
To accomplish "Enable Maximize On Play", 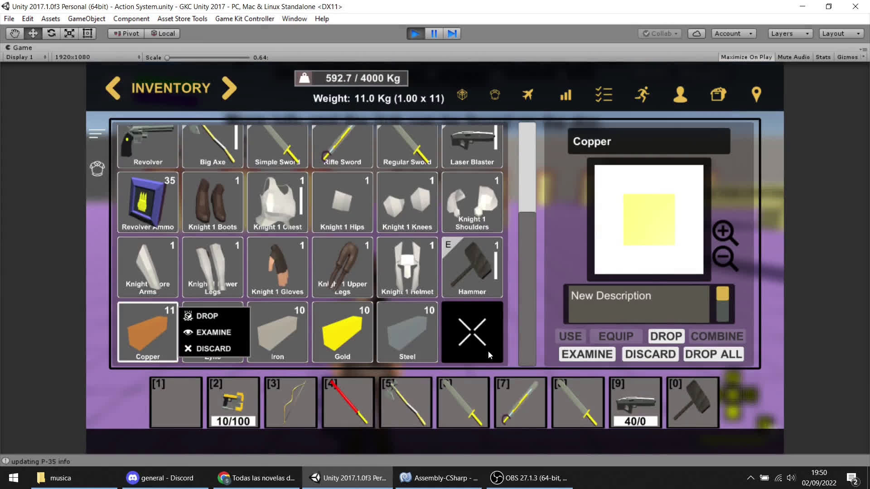I will (746, 57).
